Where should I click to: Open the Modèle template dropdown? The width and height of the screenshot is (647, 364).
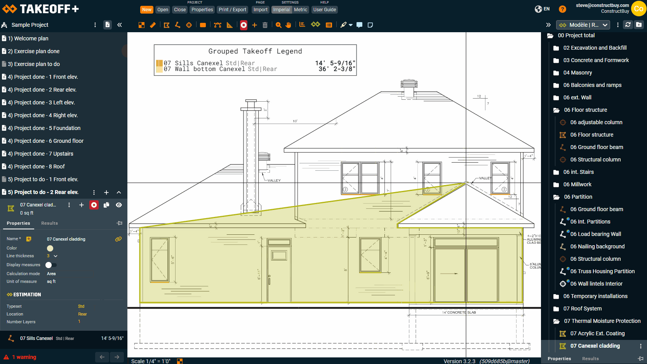point(583,25)
